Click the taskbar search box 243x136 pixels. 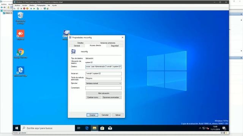(x=48, y=128)
